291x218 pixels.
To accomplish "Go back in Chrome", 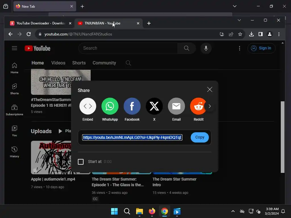I will point(11,34).
